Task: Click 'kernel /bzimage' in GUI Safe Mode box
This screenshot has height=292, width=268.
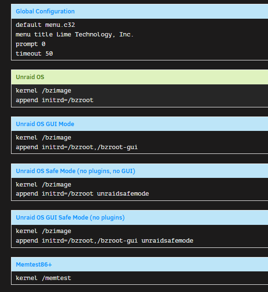Action: (44, 231)
